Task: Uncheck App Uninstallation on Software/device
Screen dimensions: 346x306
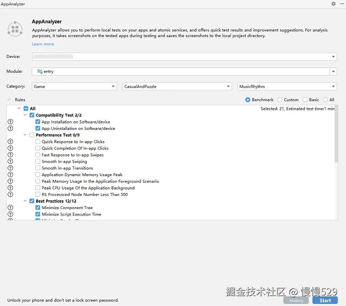Action: tap(38, 128)
